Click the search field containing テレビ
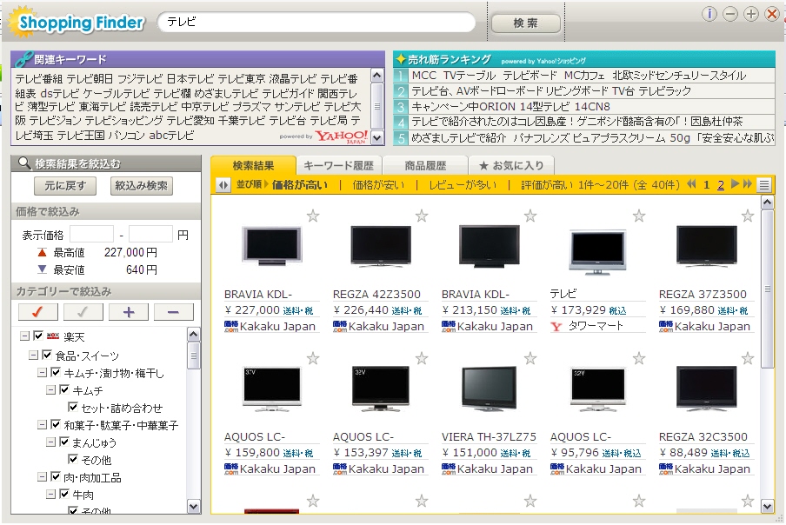The height and width of the screenshot is (525, 786). [x=316, y=22]
